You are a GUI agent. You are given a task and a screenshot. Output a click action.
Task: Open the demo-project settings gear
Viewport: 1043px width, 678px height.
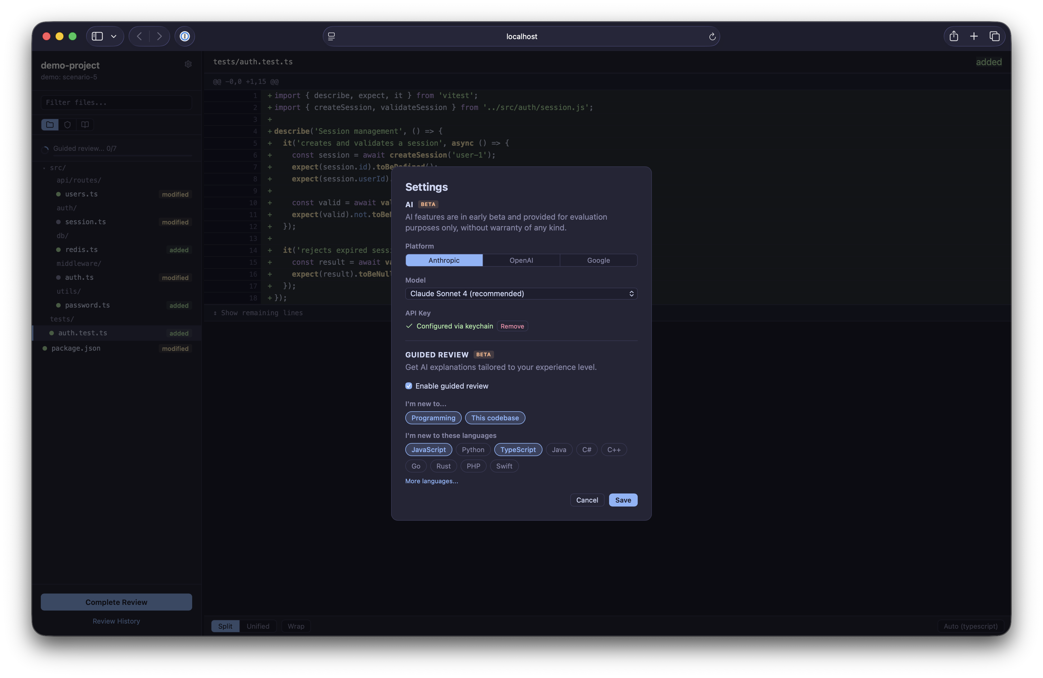tap(188, 64)
